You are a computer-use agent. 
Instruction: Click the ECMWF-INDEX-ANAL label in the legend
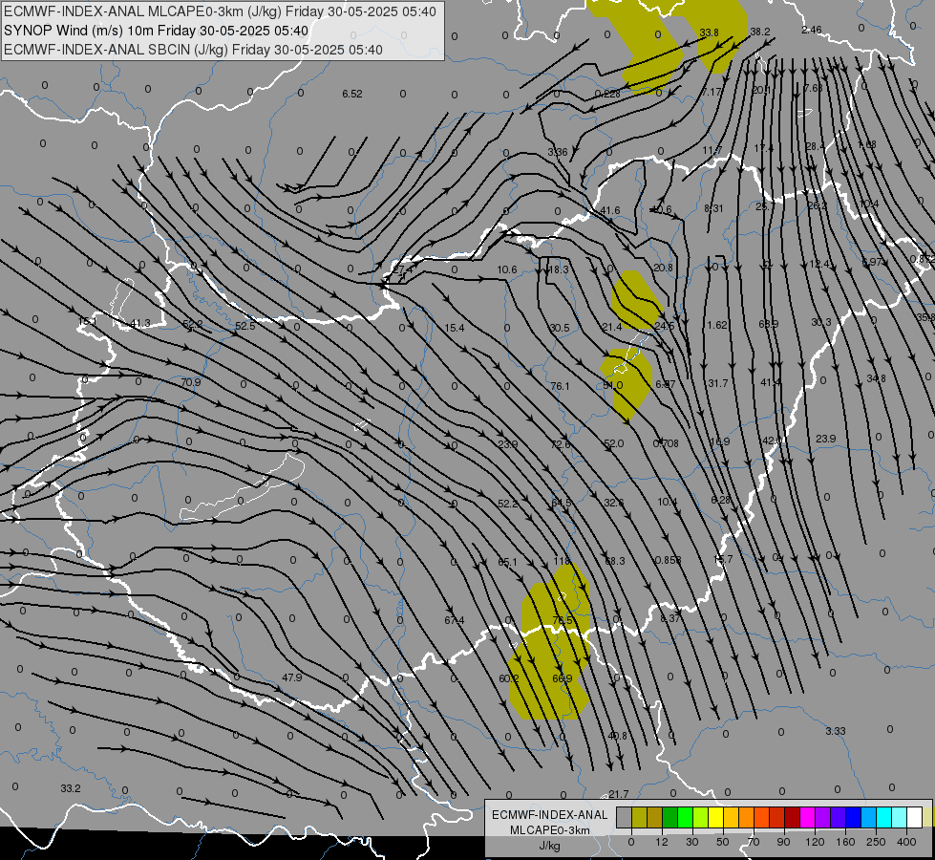[550, 815]
